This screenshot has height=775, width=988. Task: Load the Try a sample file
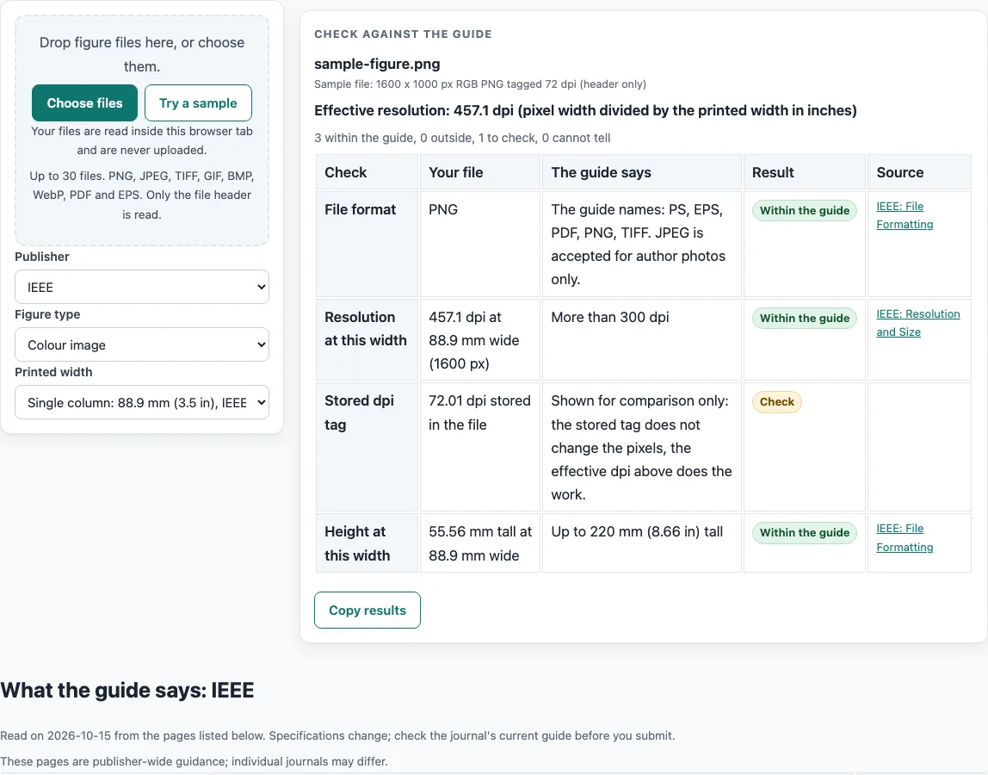pos(198,102)
